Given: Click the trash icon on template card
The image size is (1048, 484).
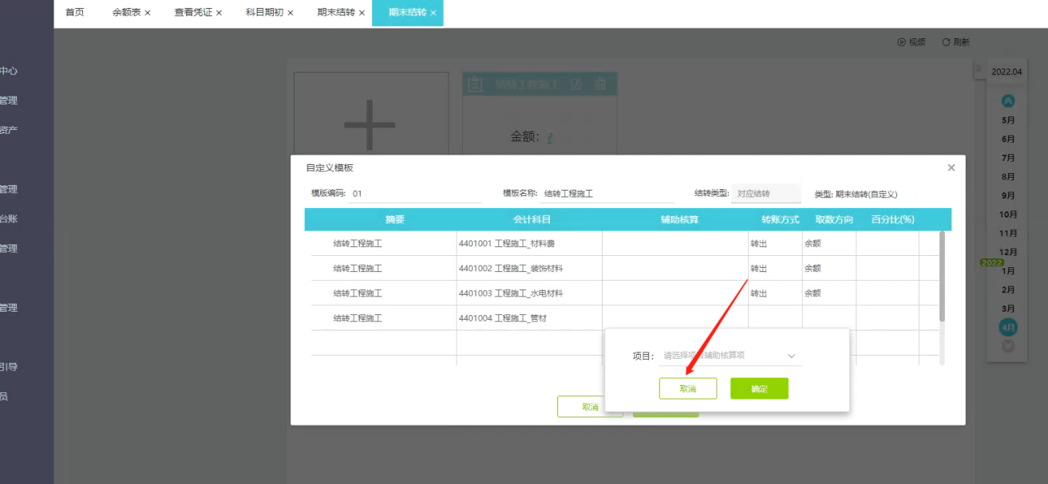Looking at the screenshot, I should [x=600, y=84].
